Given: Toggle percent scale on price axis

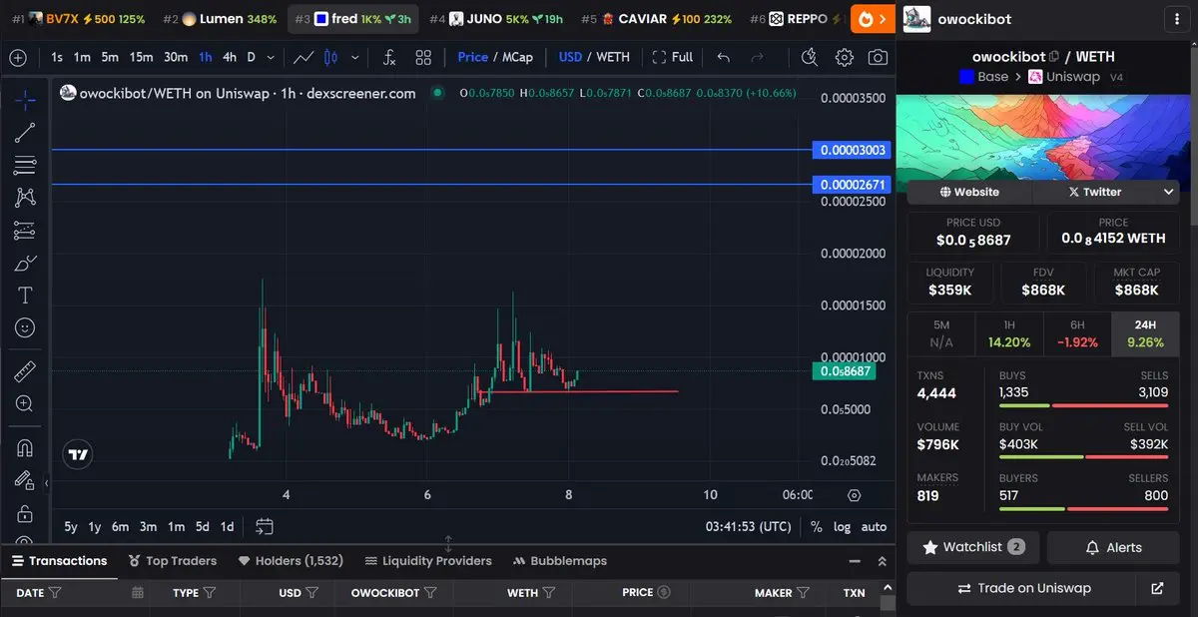Looking at the screenshot, I should pyautogui.click(x=817, y=526).
